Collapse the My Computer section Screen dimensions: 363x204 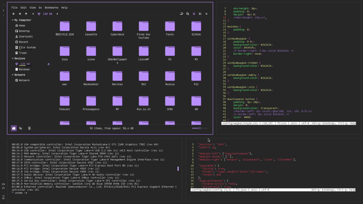click(12, 20)
